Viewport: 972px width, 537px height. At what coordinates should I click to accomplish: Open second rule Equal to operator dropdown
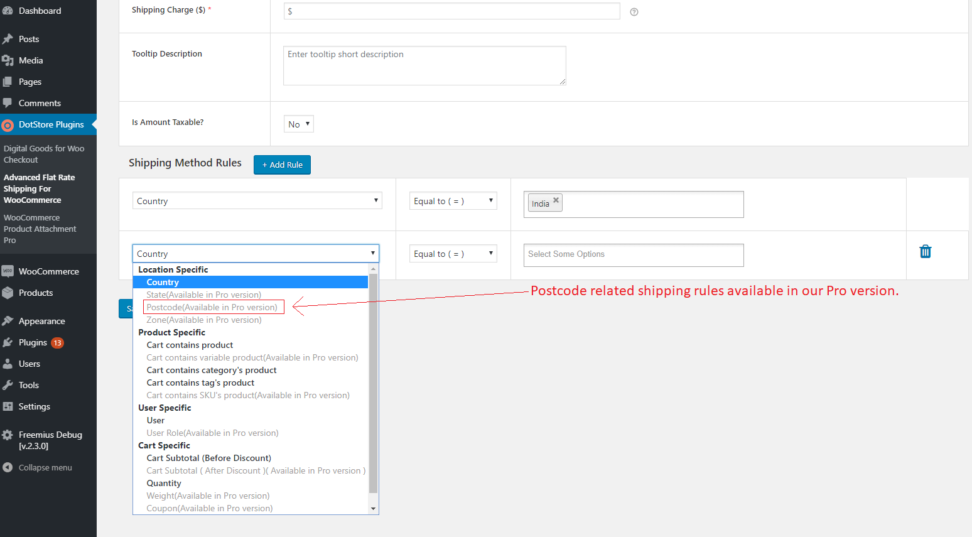(453, 253)
